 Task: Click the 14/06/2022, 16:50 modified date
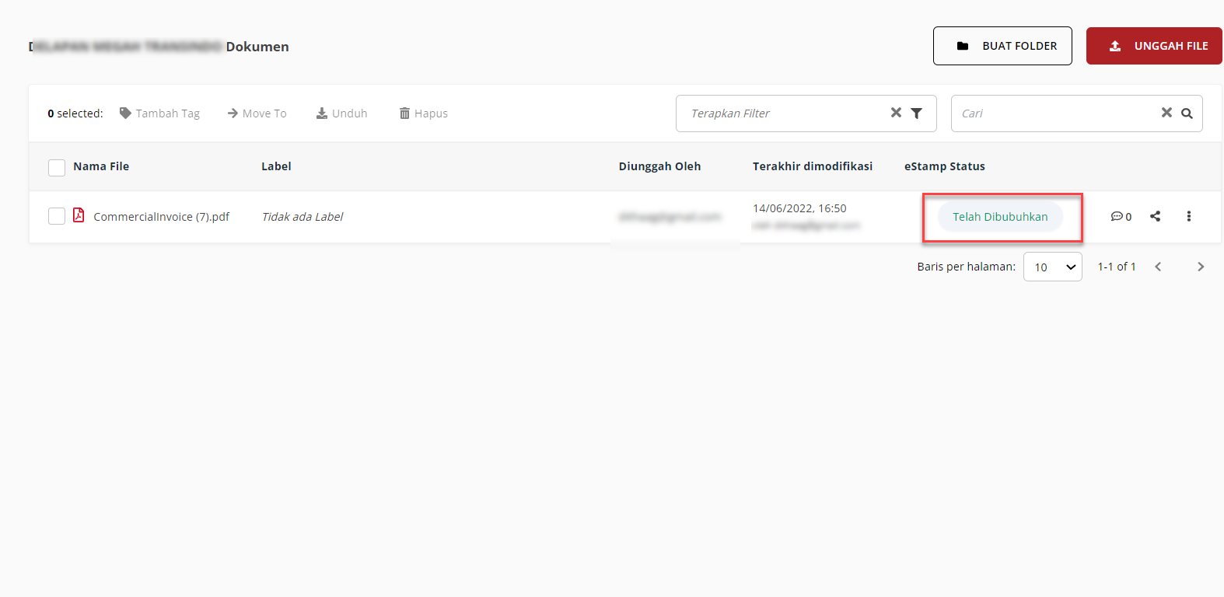coord(799,208)
